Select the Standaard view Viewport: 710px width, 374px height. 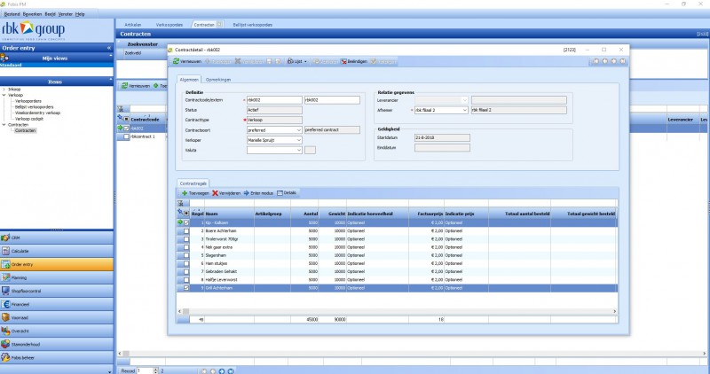pos(57,65)
